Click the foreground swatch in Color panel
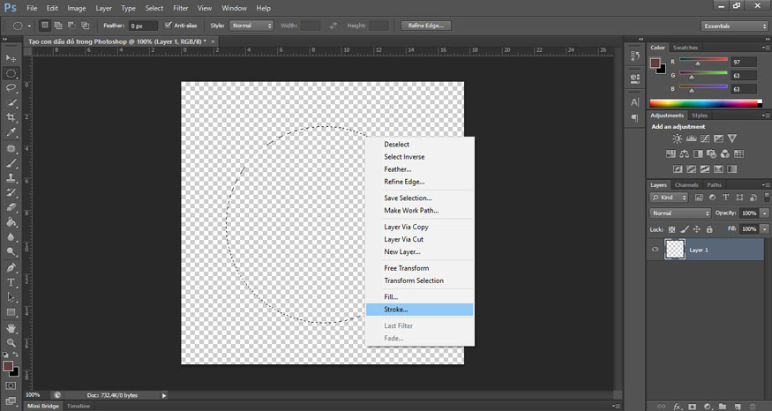 [655, 63]
